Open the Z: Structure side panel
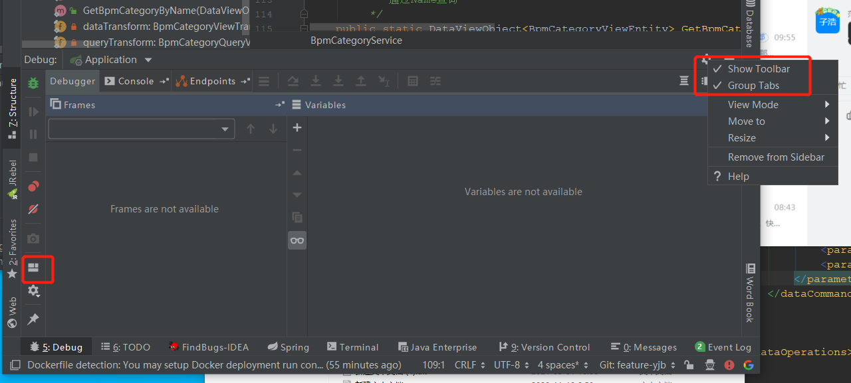The height and width of the screenshot is (383, 851). [12, 108]
